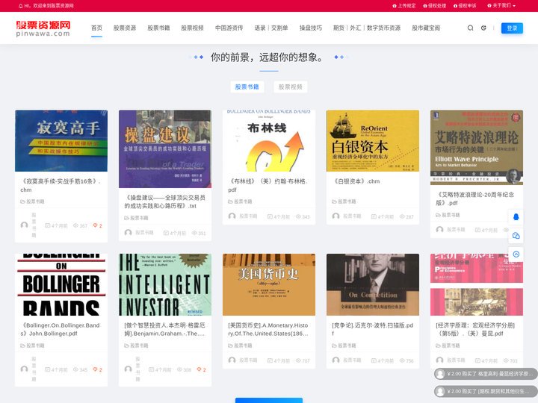Open the 上传规定 link
The height and width of the screenshot is (403, 538).
pyautogui.click(x=403, y=5)
